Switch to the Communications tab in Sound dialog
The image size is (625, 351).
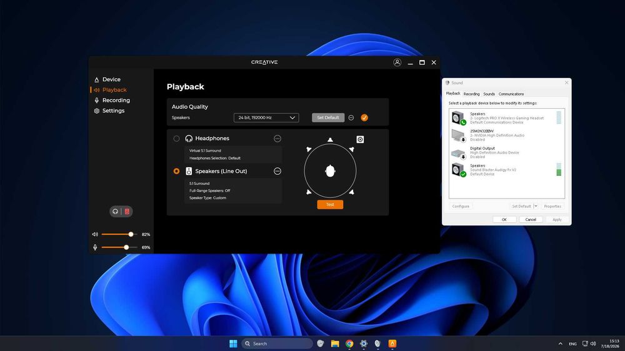click(511, 94)
